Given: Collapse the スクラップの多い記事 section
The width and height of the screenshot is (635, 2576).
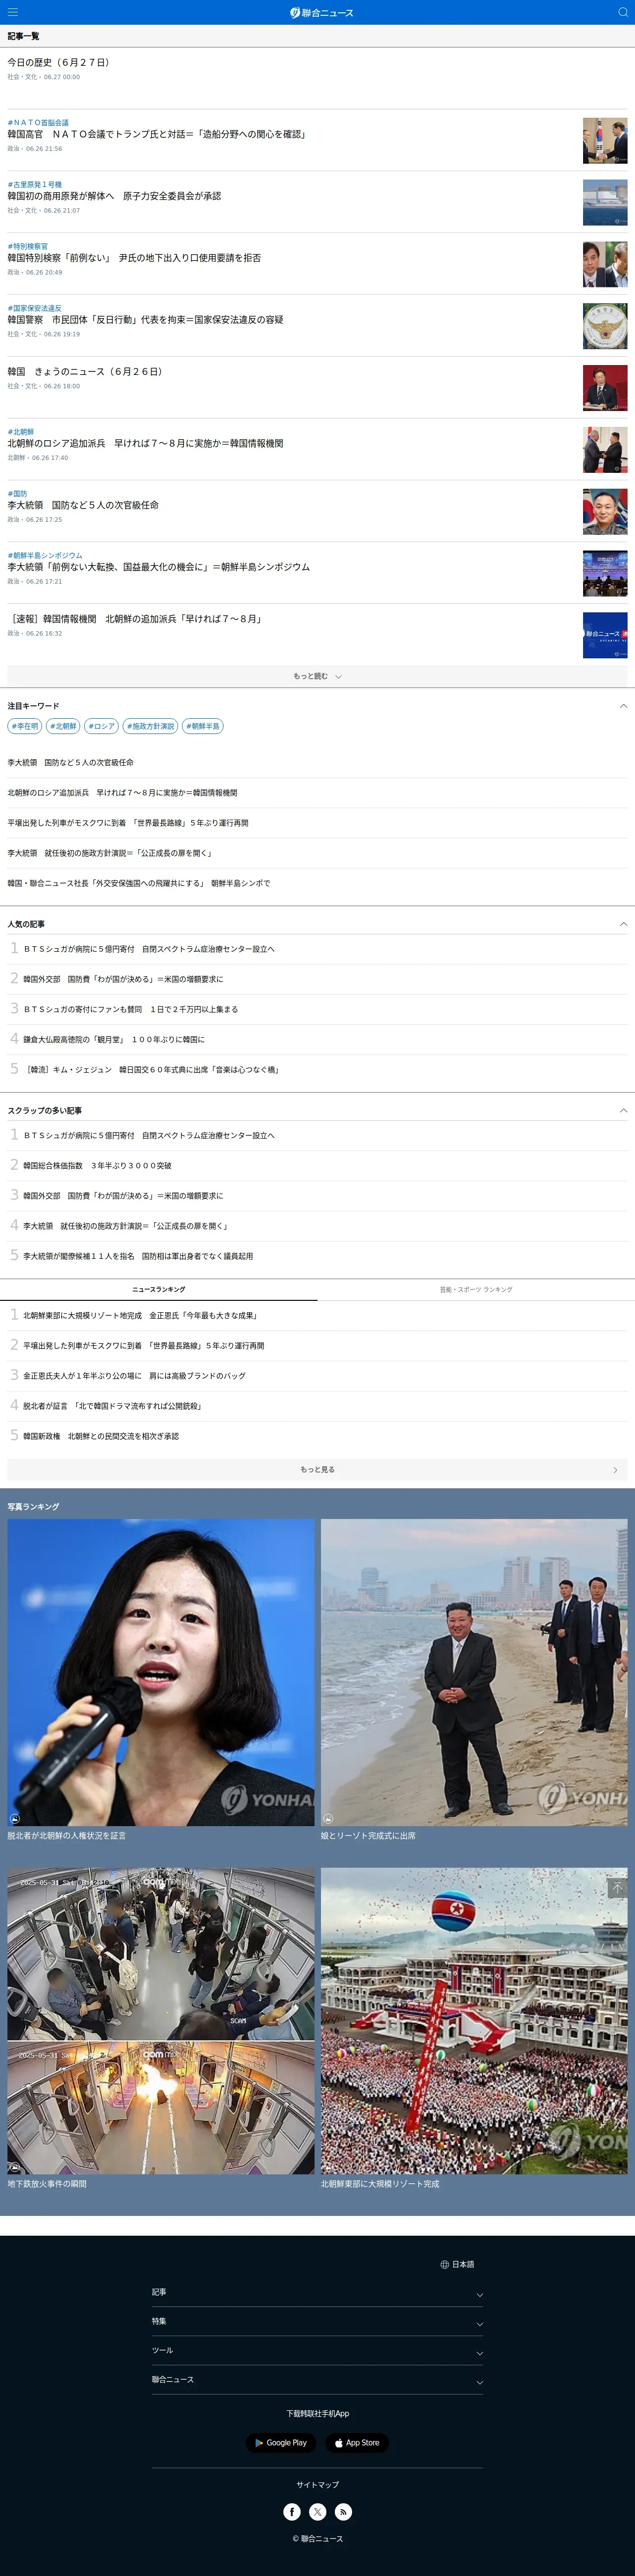Looking at the screenshot, I should (623, 1110).
